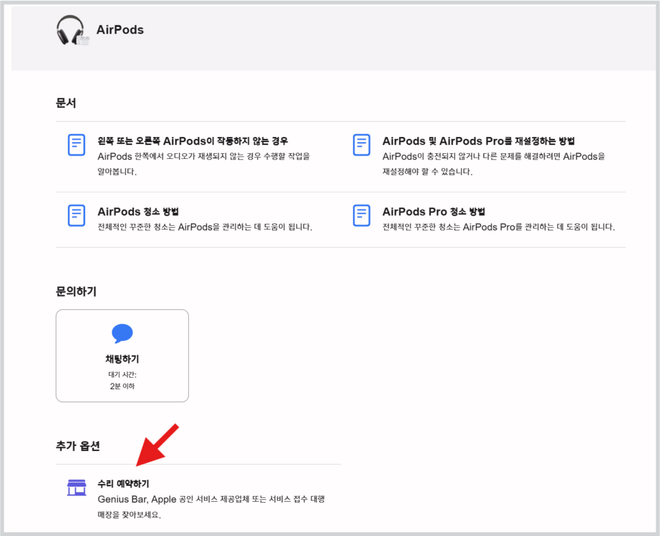Select the 채팅하기 contact card
Viewport: 660px width, 536px height.
[122, 356]
